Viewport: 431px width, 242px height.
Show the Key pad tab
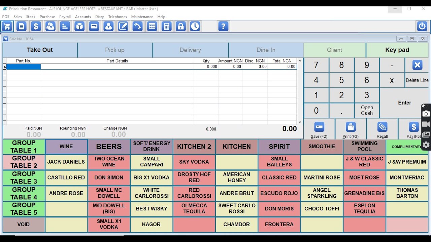click(x=397, y=50)
